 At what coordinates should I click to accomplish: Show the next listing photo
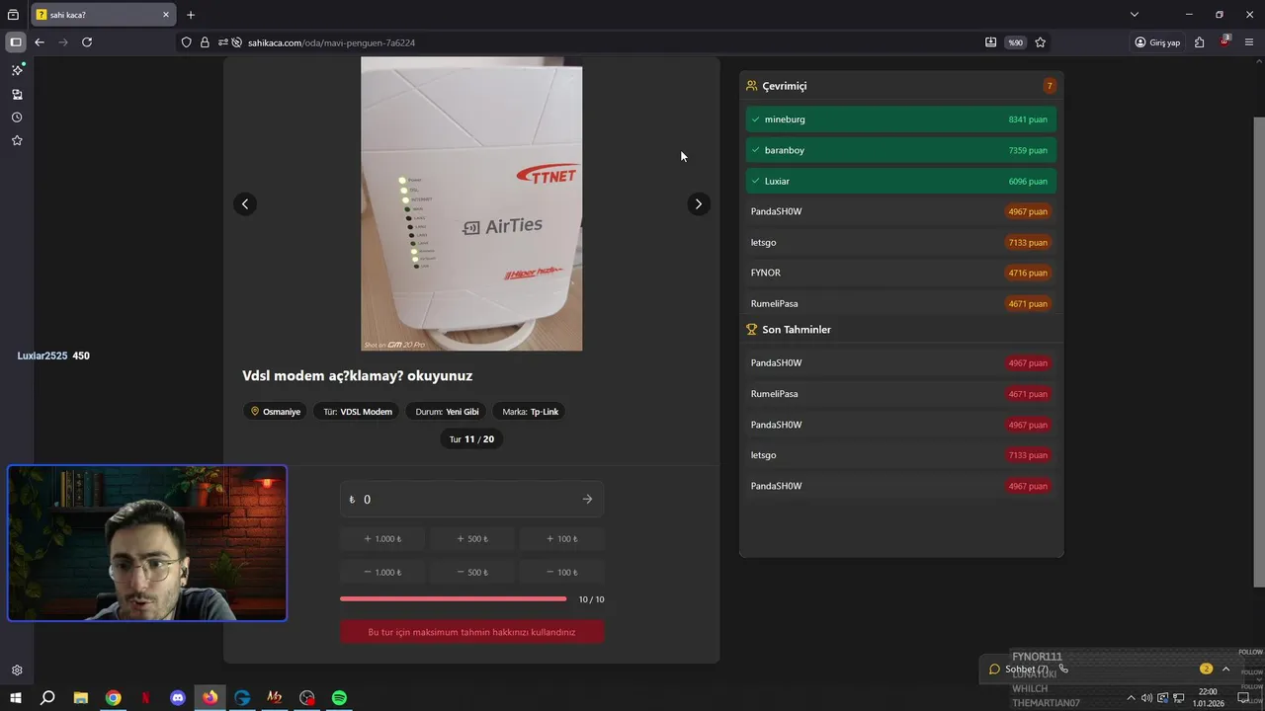698,203
